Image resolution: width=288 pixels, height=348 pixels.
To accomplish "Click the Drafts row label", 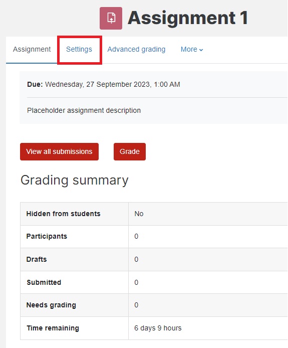I will 37,259.
